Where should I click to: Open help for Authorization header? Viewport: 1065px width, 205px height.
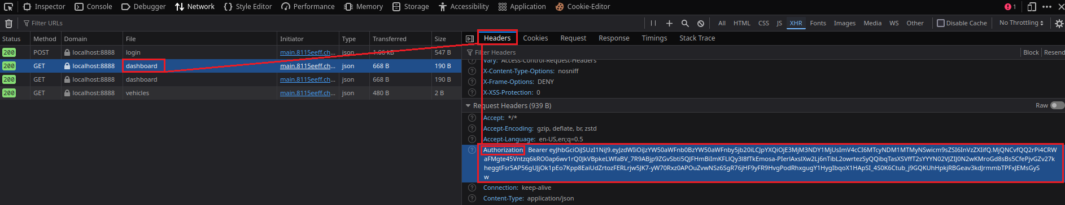coord(472,150)
